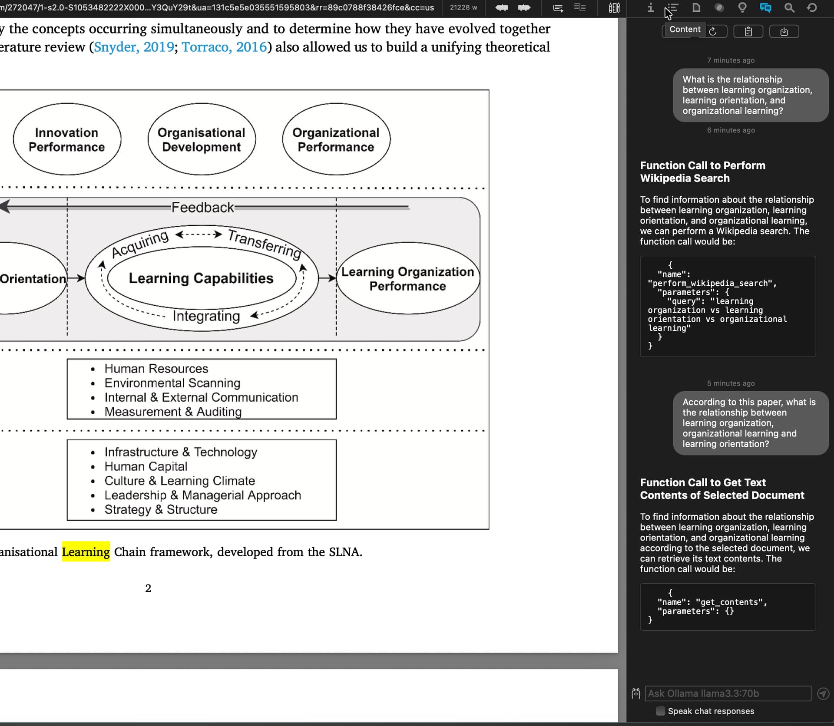Image resolution: width=834 pixels, height=726 pixels.
Task: Open the Chat speech-bubbles inspector
Action: (x=765, y=7)
